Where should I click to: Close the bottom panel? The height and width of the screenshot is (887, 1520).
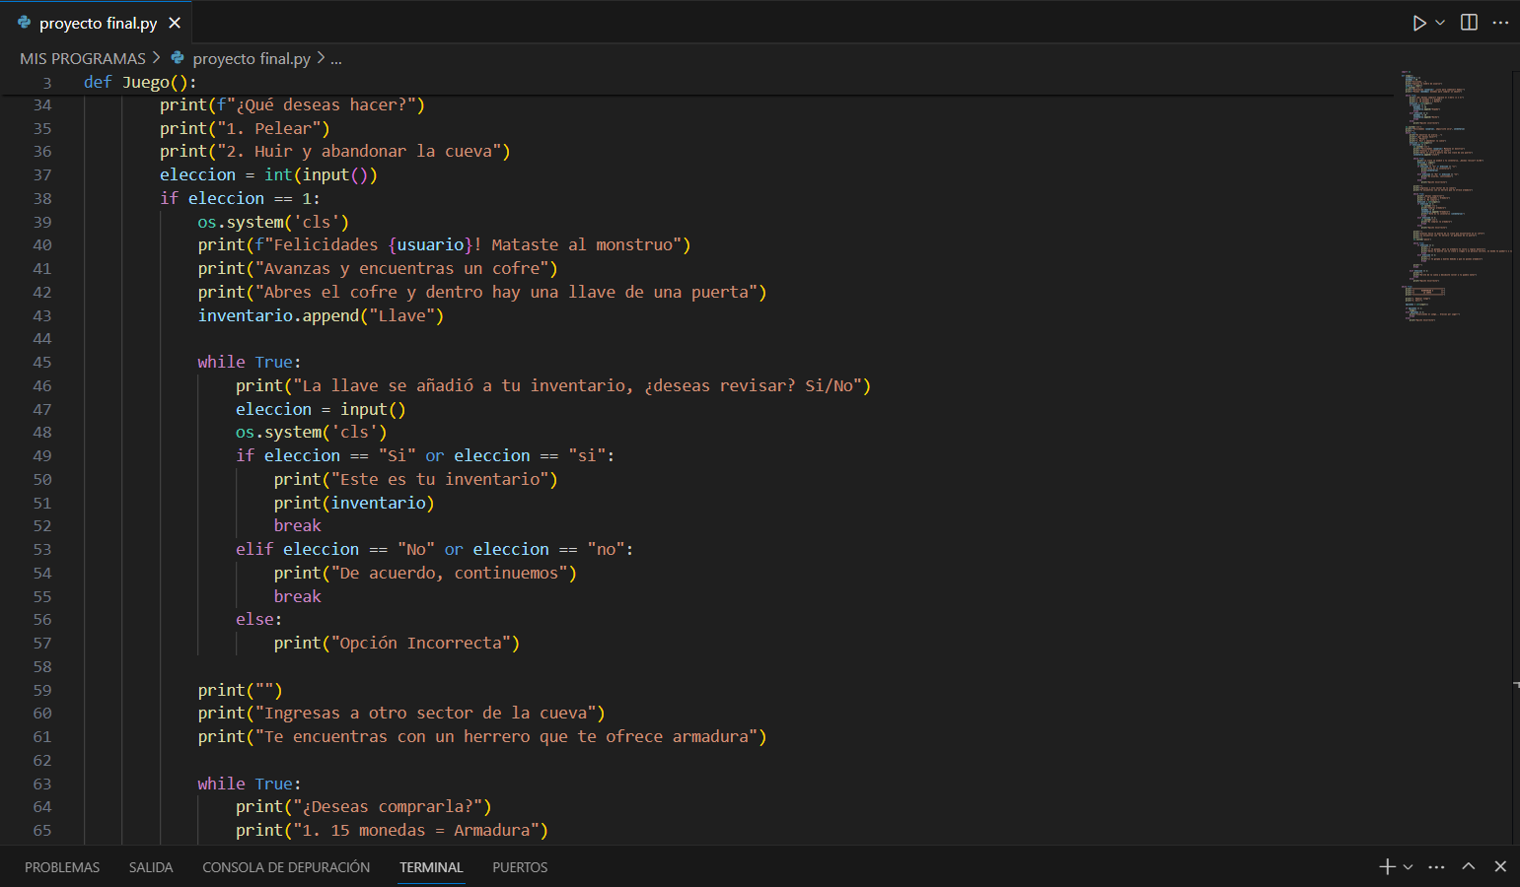(1500, 866)
